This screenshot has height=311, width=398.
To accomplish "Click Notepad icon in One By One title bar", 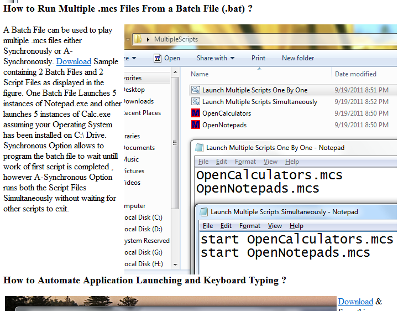I will 200,148.
